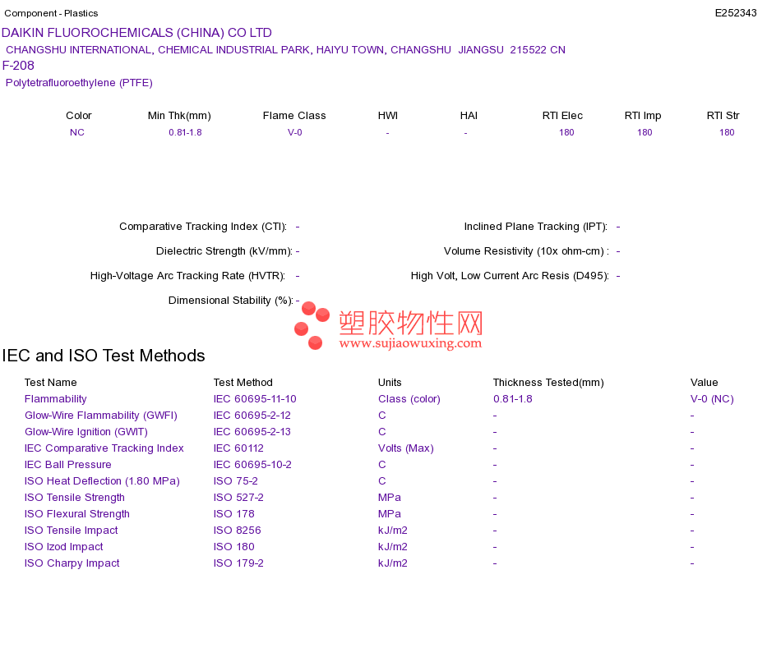Click the ISO 527-2 test method
Viewport: 781px width, 657px height.
(238, 497)
